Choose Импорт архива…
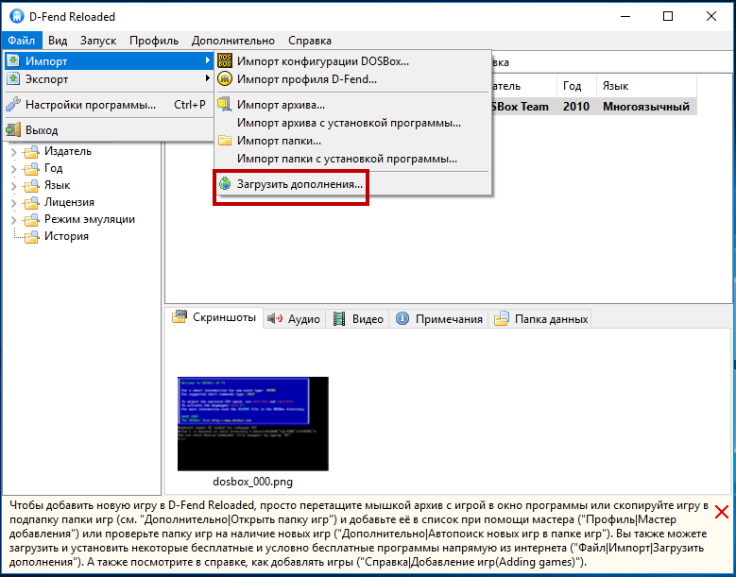Screen dimensions: 736x577 pyautogui.click(x=353, y=105)
